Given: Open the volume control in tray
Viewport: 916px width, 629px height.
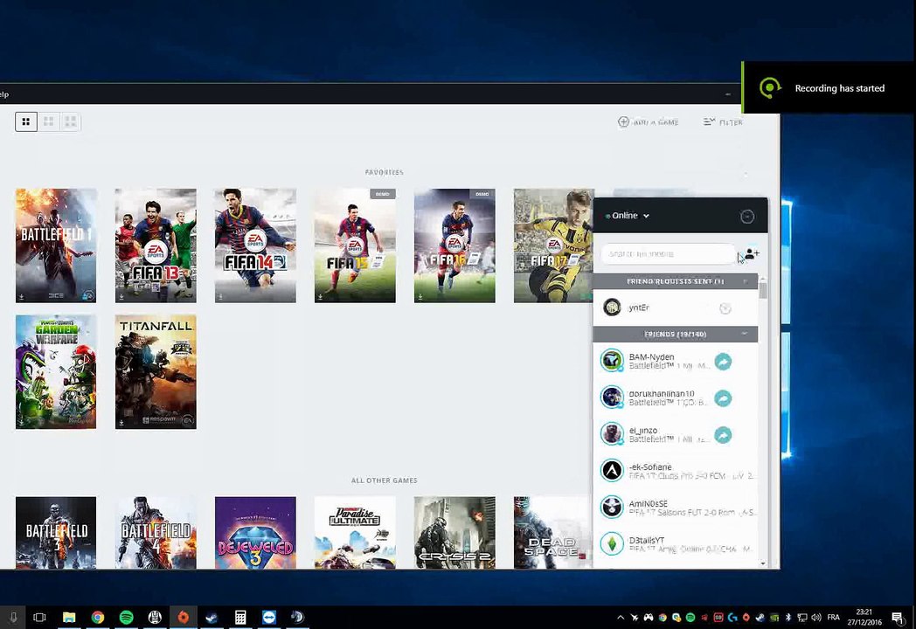Looking at the screenshot, I should [816, 618].
